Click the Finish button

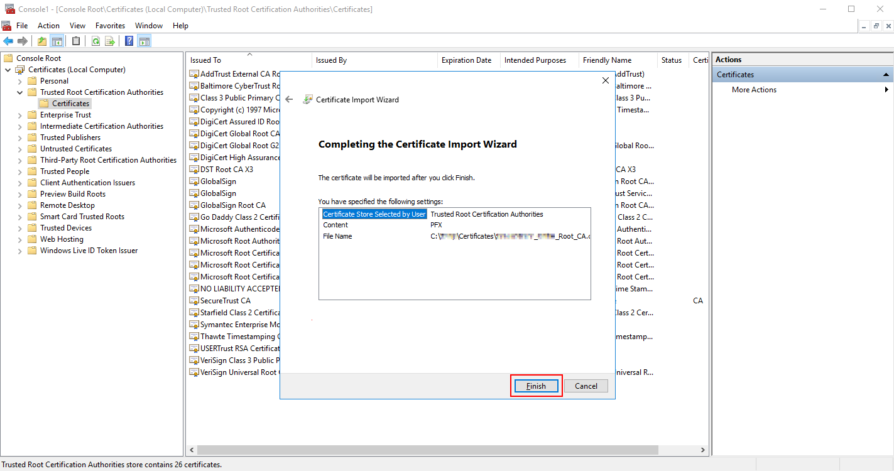pos(536,386)
